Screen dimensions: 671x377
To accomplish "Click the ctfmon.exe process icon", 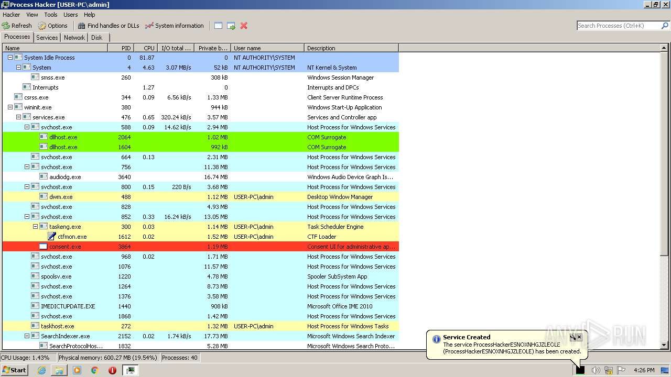I will (52, 237).
